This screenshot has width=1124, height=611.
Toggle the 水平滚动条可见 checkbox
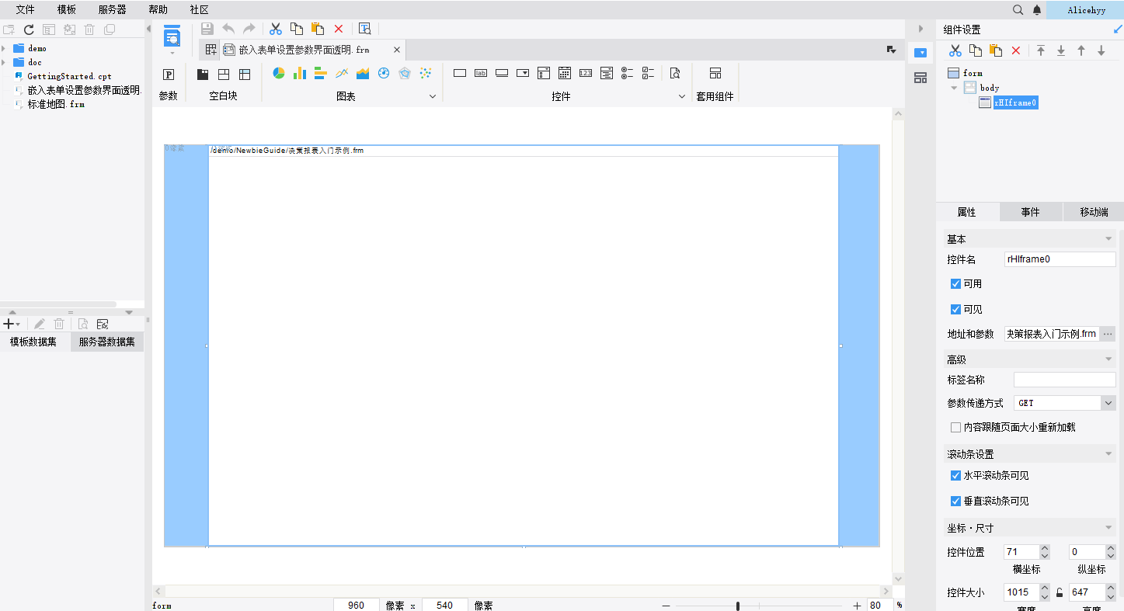tap(956, 475)
